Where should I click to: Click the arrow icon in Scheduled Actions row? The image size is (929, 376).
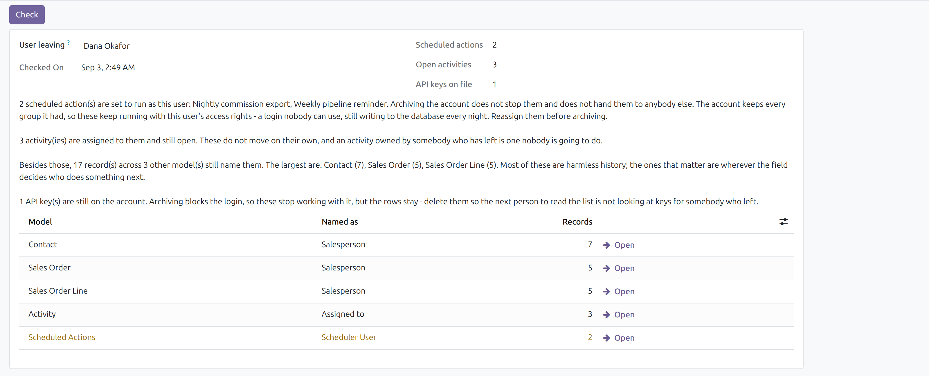click(x=606, y=338)
